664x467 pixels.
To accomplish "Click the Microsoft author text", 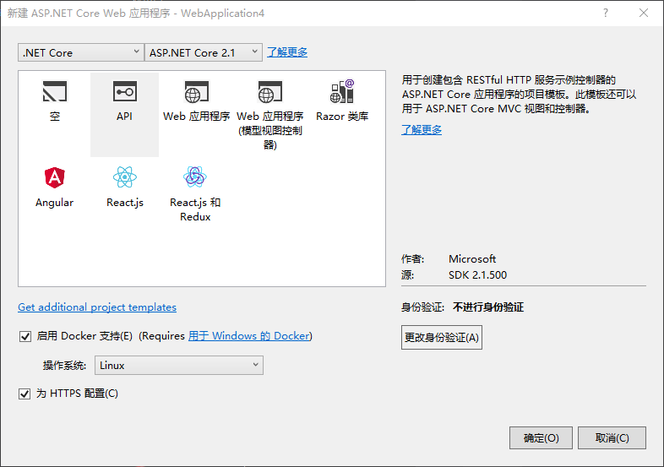I will coord(472,258).
